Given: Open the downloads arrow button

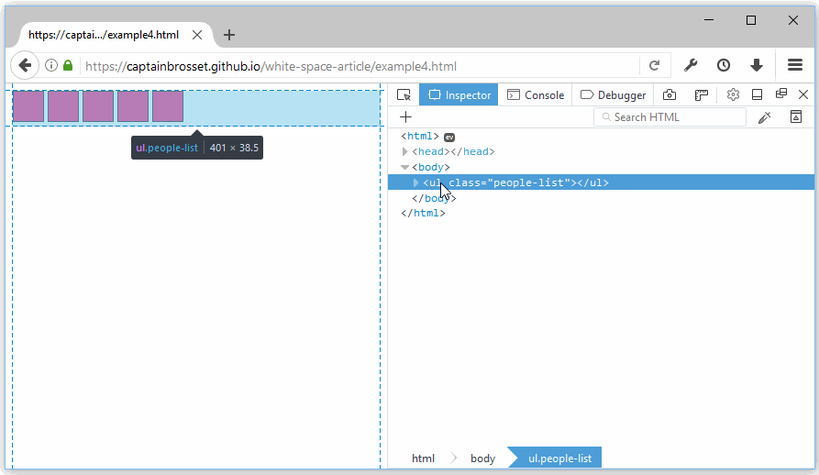Looking at the screenshot, I should [x=757, y=66].
